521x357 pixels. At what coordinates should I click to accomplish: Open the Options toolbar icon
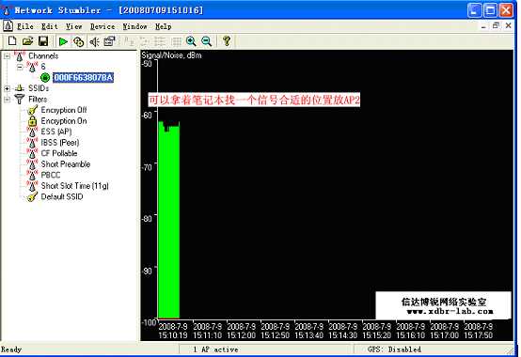pos(109,41)
